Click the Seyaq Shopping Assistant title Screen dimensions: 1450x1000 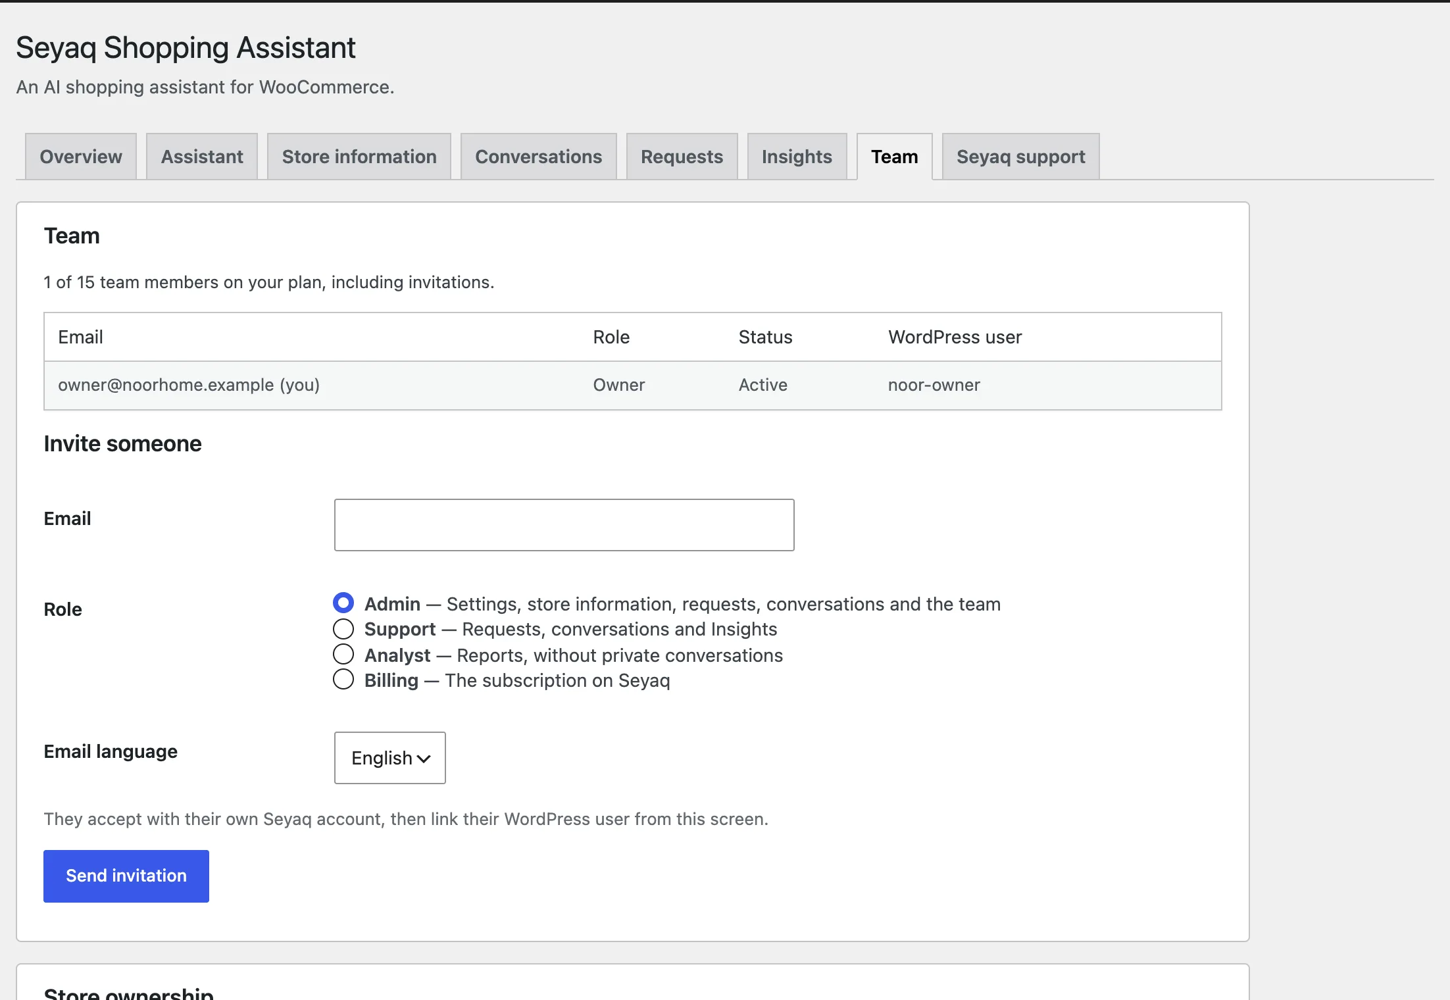coord(186,47)
